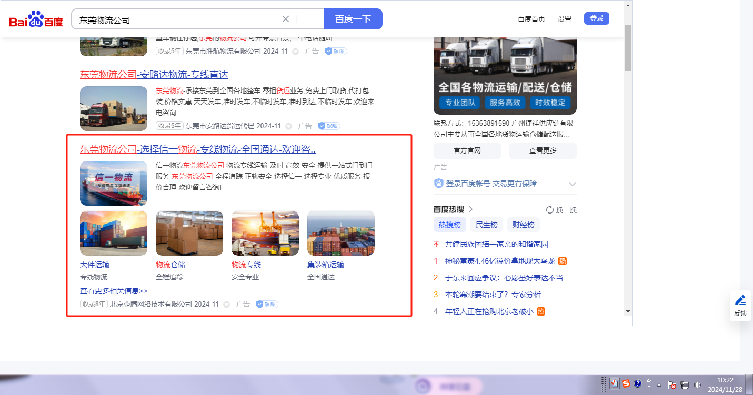Open 百度首页 link
This screenshot has height=395, width=753.
pos(531,19)
